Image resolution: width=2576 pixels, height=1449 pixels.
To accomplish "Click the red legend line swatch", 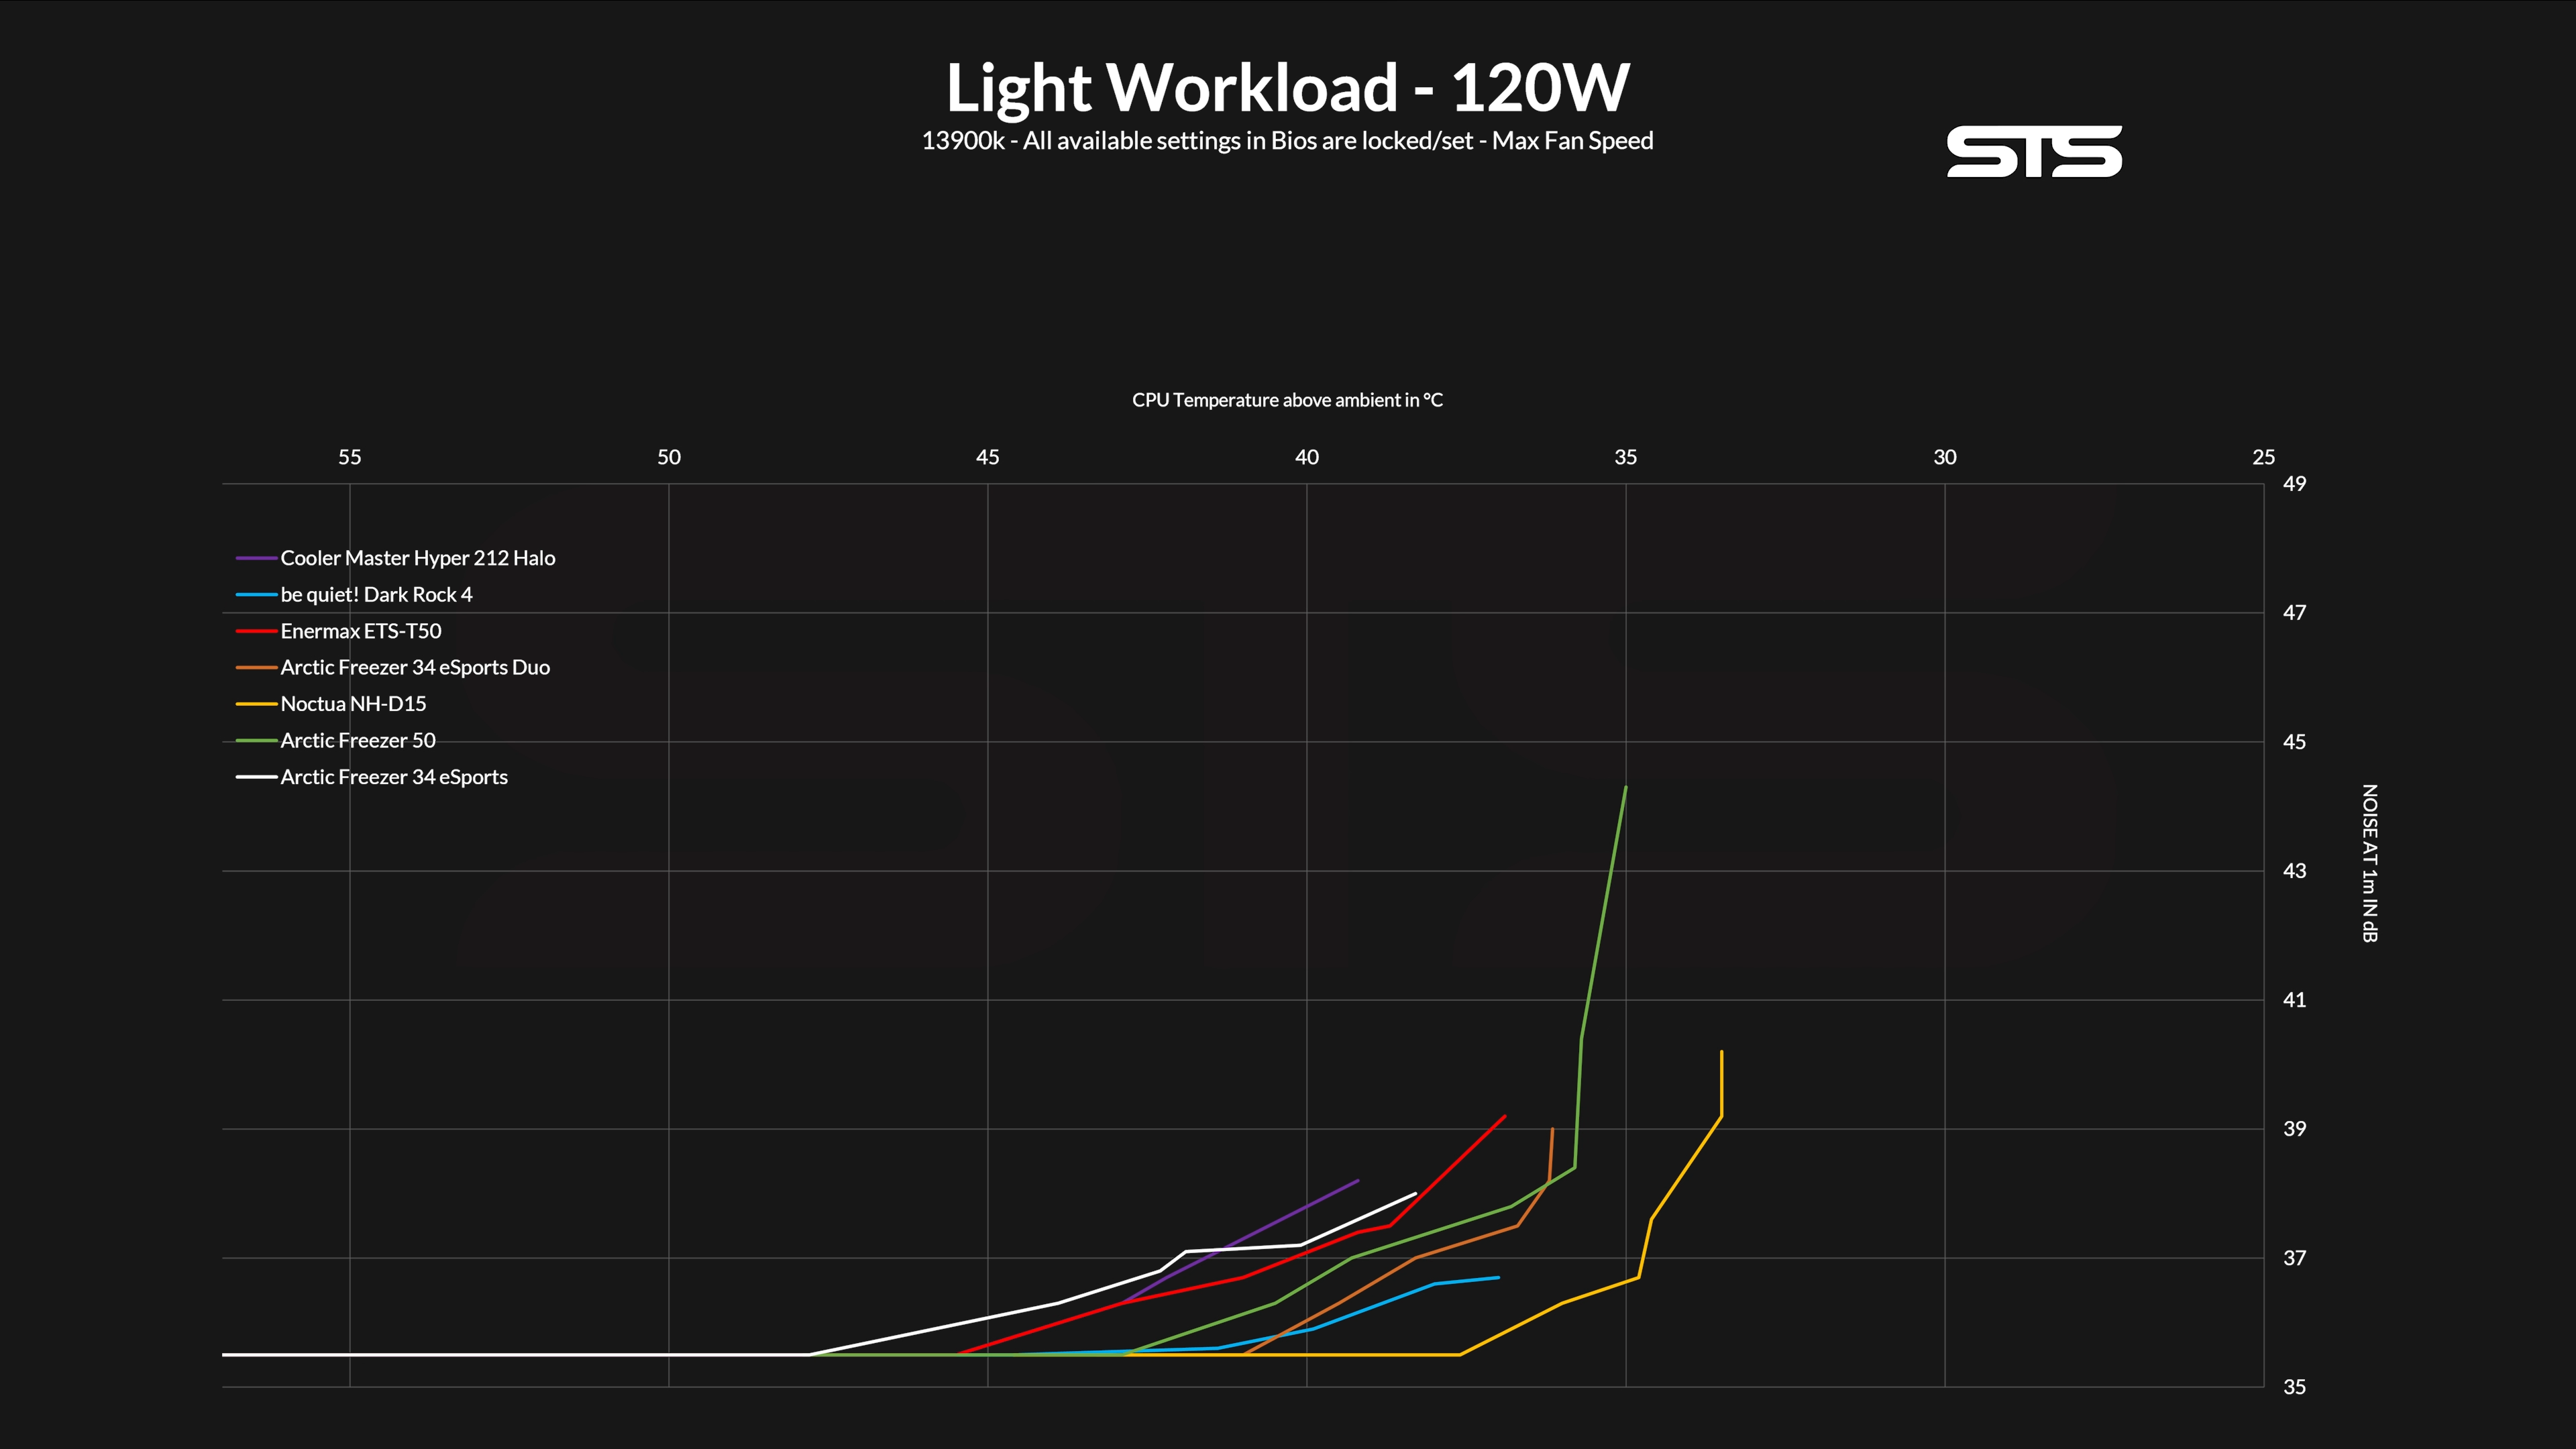I will [x=256, y=631].
